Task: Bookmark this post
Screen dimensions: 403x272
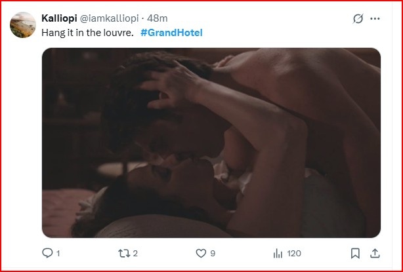Action: tap(355, 254)
